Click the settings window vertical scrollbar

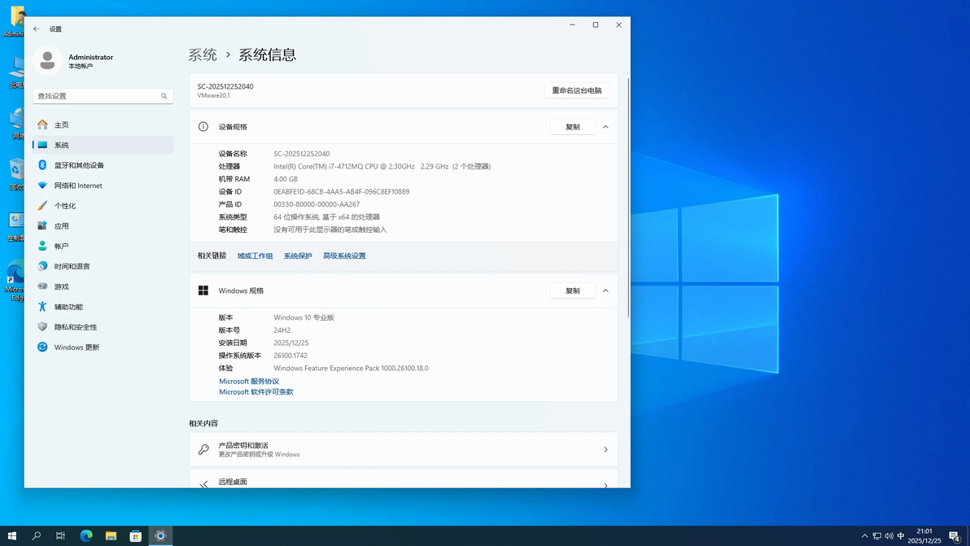[628, 198]
